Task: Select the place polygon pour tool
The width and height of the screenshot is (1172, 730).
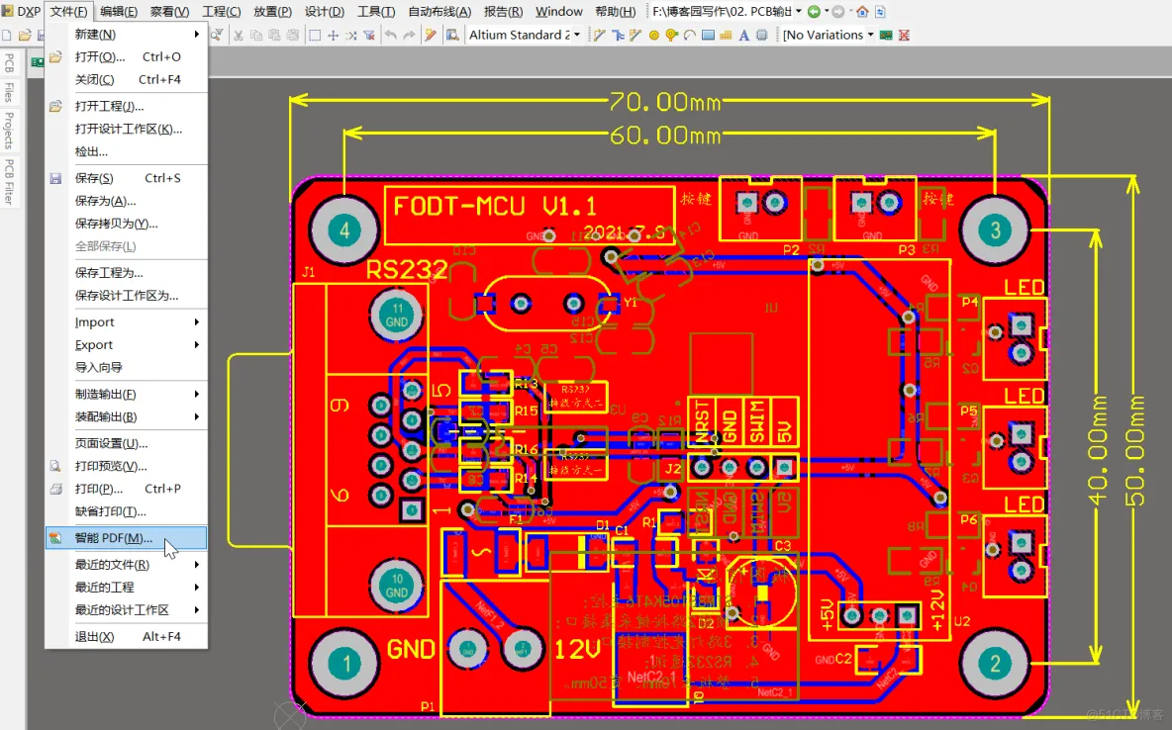Action: click(726, 36)
